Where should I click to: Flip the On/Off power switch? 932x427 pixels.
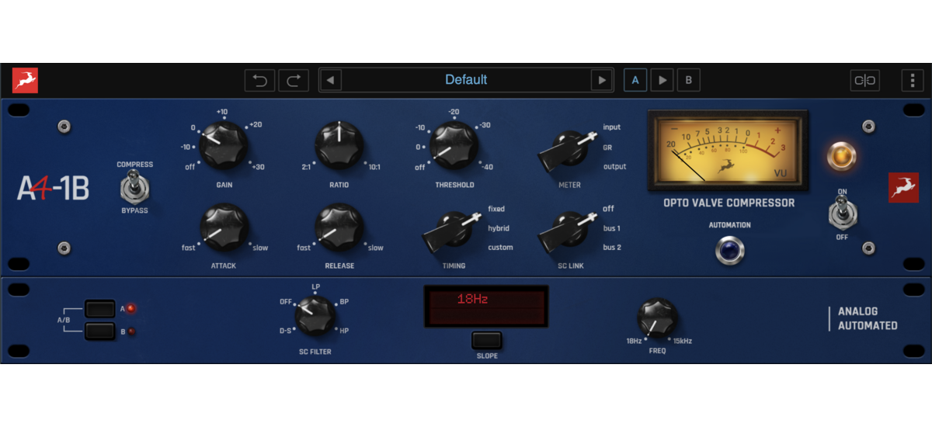(842, 212)
